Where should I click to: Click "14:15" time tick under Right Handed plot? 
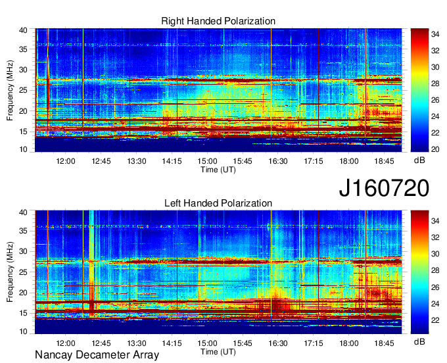pyautogui.click(x=172, y=161)
